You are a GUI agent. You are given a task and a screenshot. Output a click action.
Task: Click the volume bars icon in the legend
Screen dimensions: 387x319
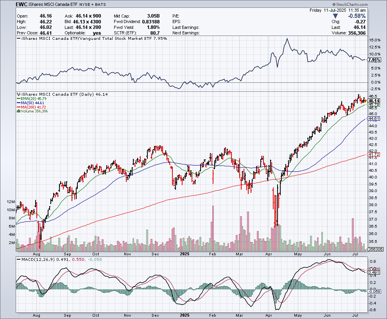point(18,111)
